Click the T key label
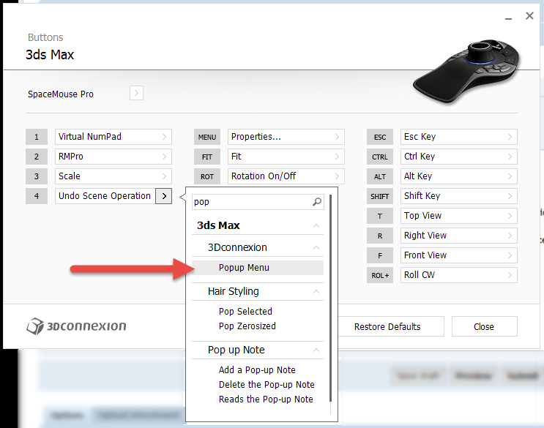 380,216
